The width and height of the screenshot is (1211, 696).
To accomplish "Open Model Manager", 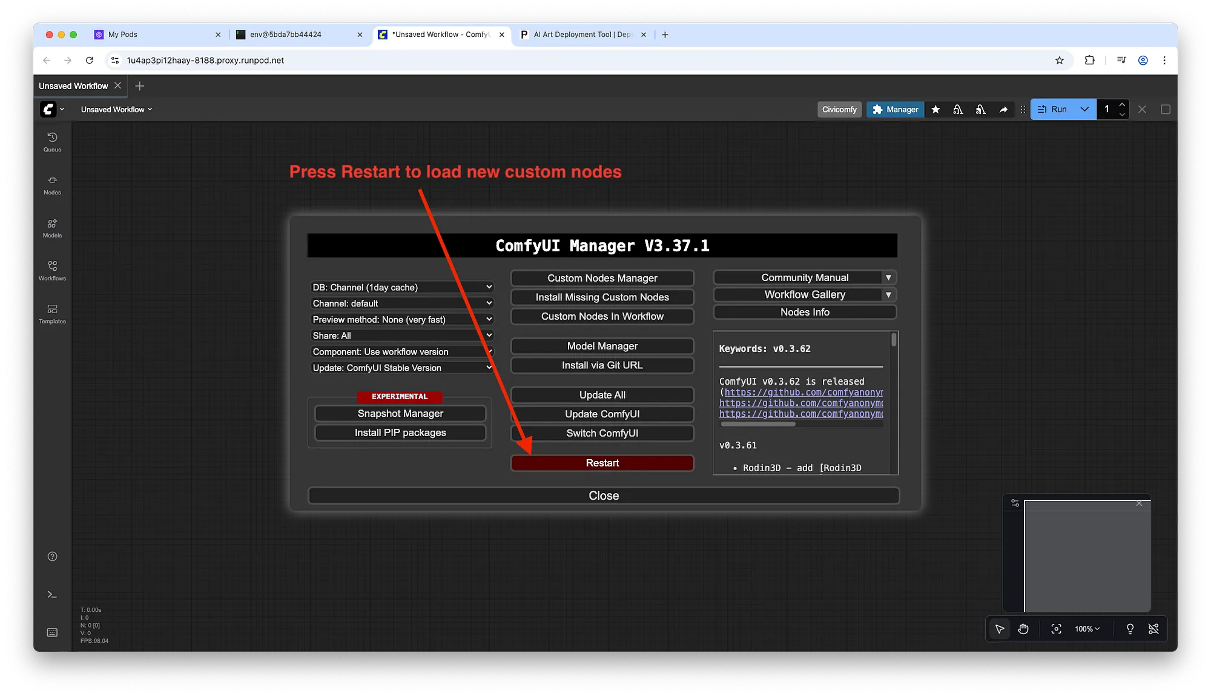I will (602, 346).
